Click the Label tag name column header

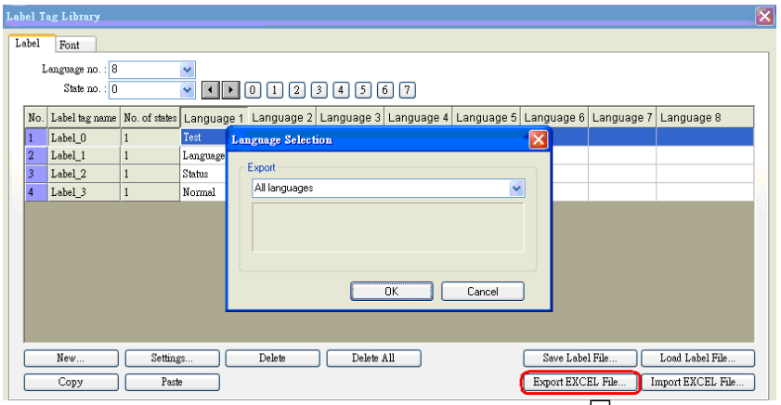84,118
